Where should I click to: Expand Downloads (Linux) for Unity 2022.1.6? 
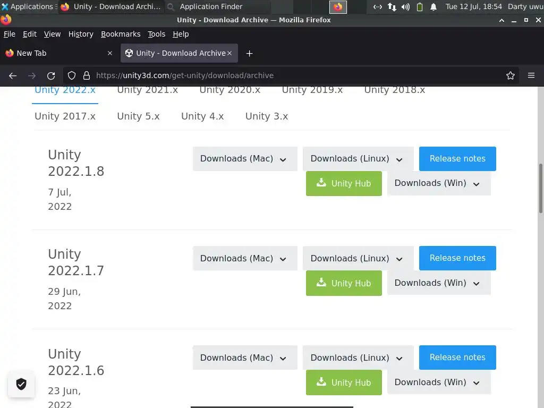358,358
